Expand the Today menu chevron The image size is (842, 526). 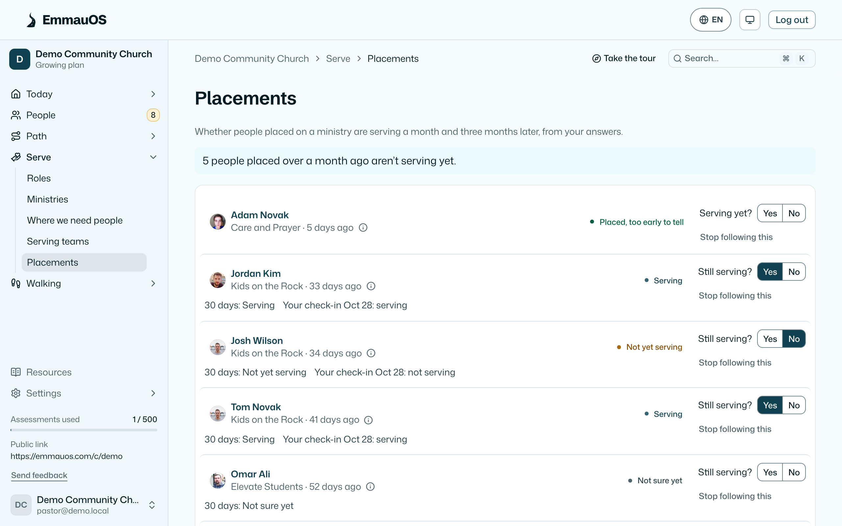153,94
